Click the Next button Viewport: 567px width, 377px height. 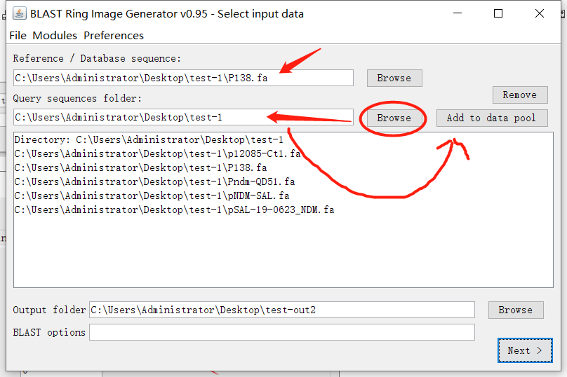pyautogui.click(x=524, y=350)
